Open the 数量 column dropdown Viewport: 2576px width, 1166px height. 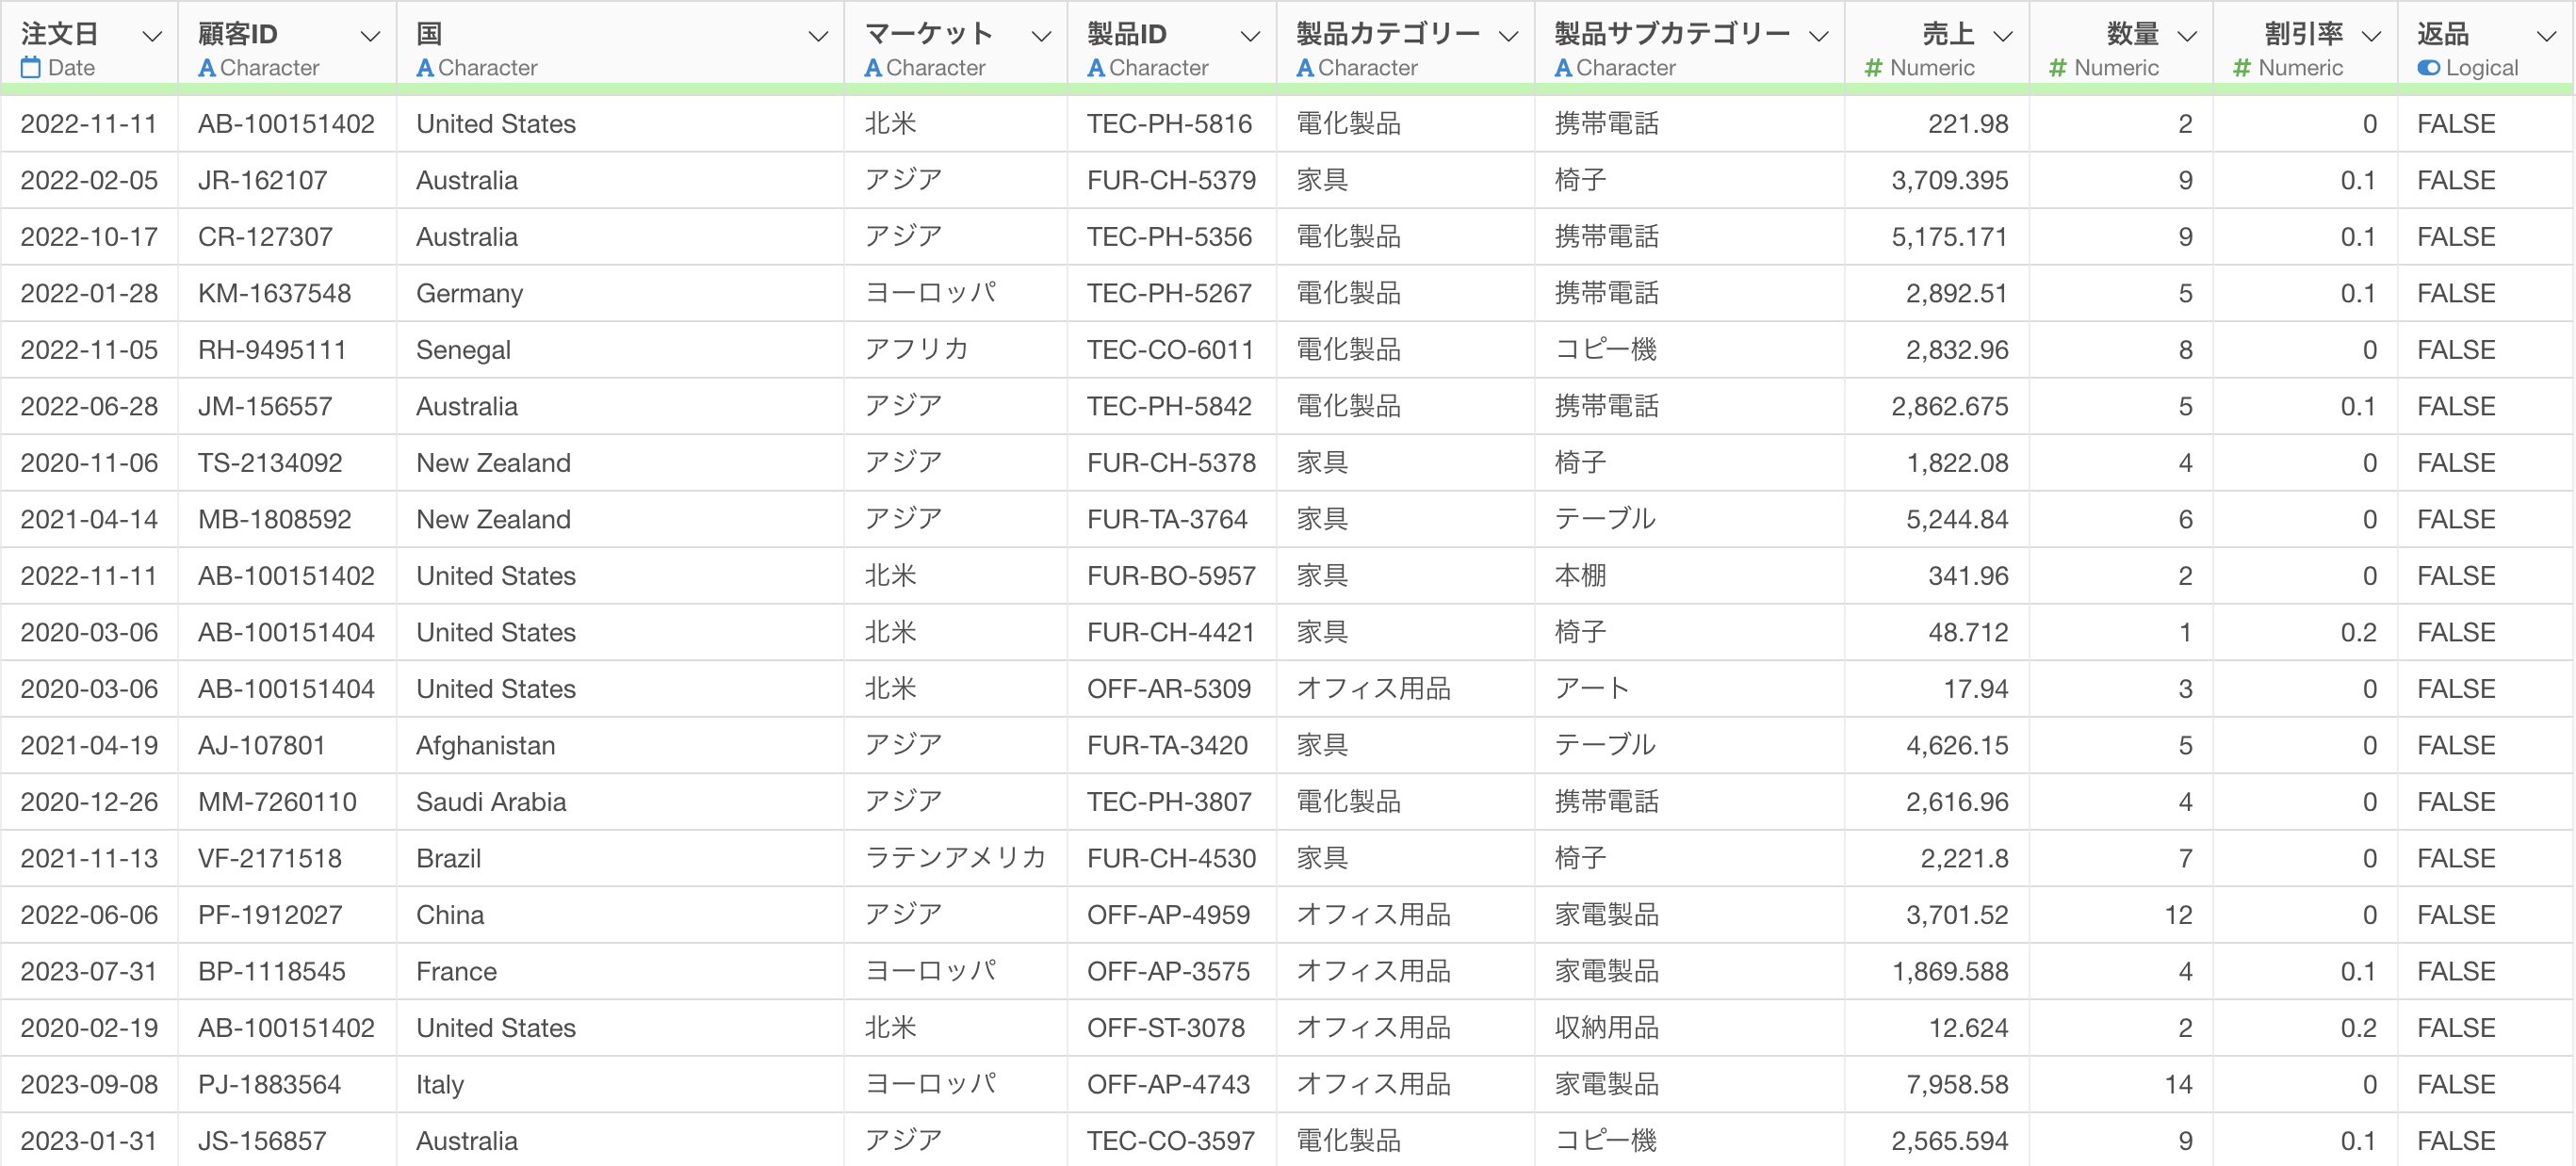2190,36
